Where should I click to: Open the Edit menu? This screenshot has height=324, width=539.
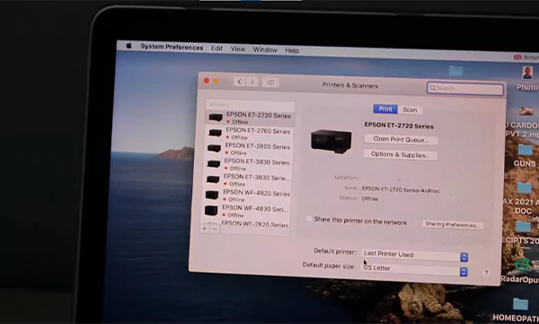(216, 48)
